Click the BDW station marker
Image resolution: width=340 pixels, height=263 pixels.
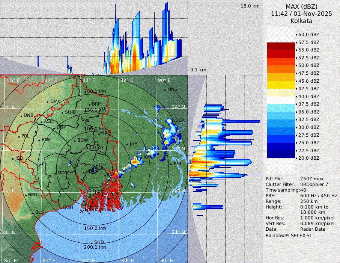(75, 141)
